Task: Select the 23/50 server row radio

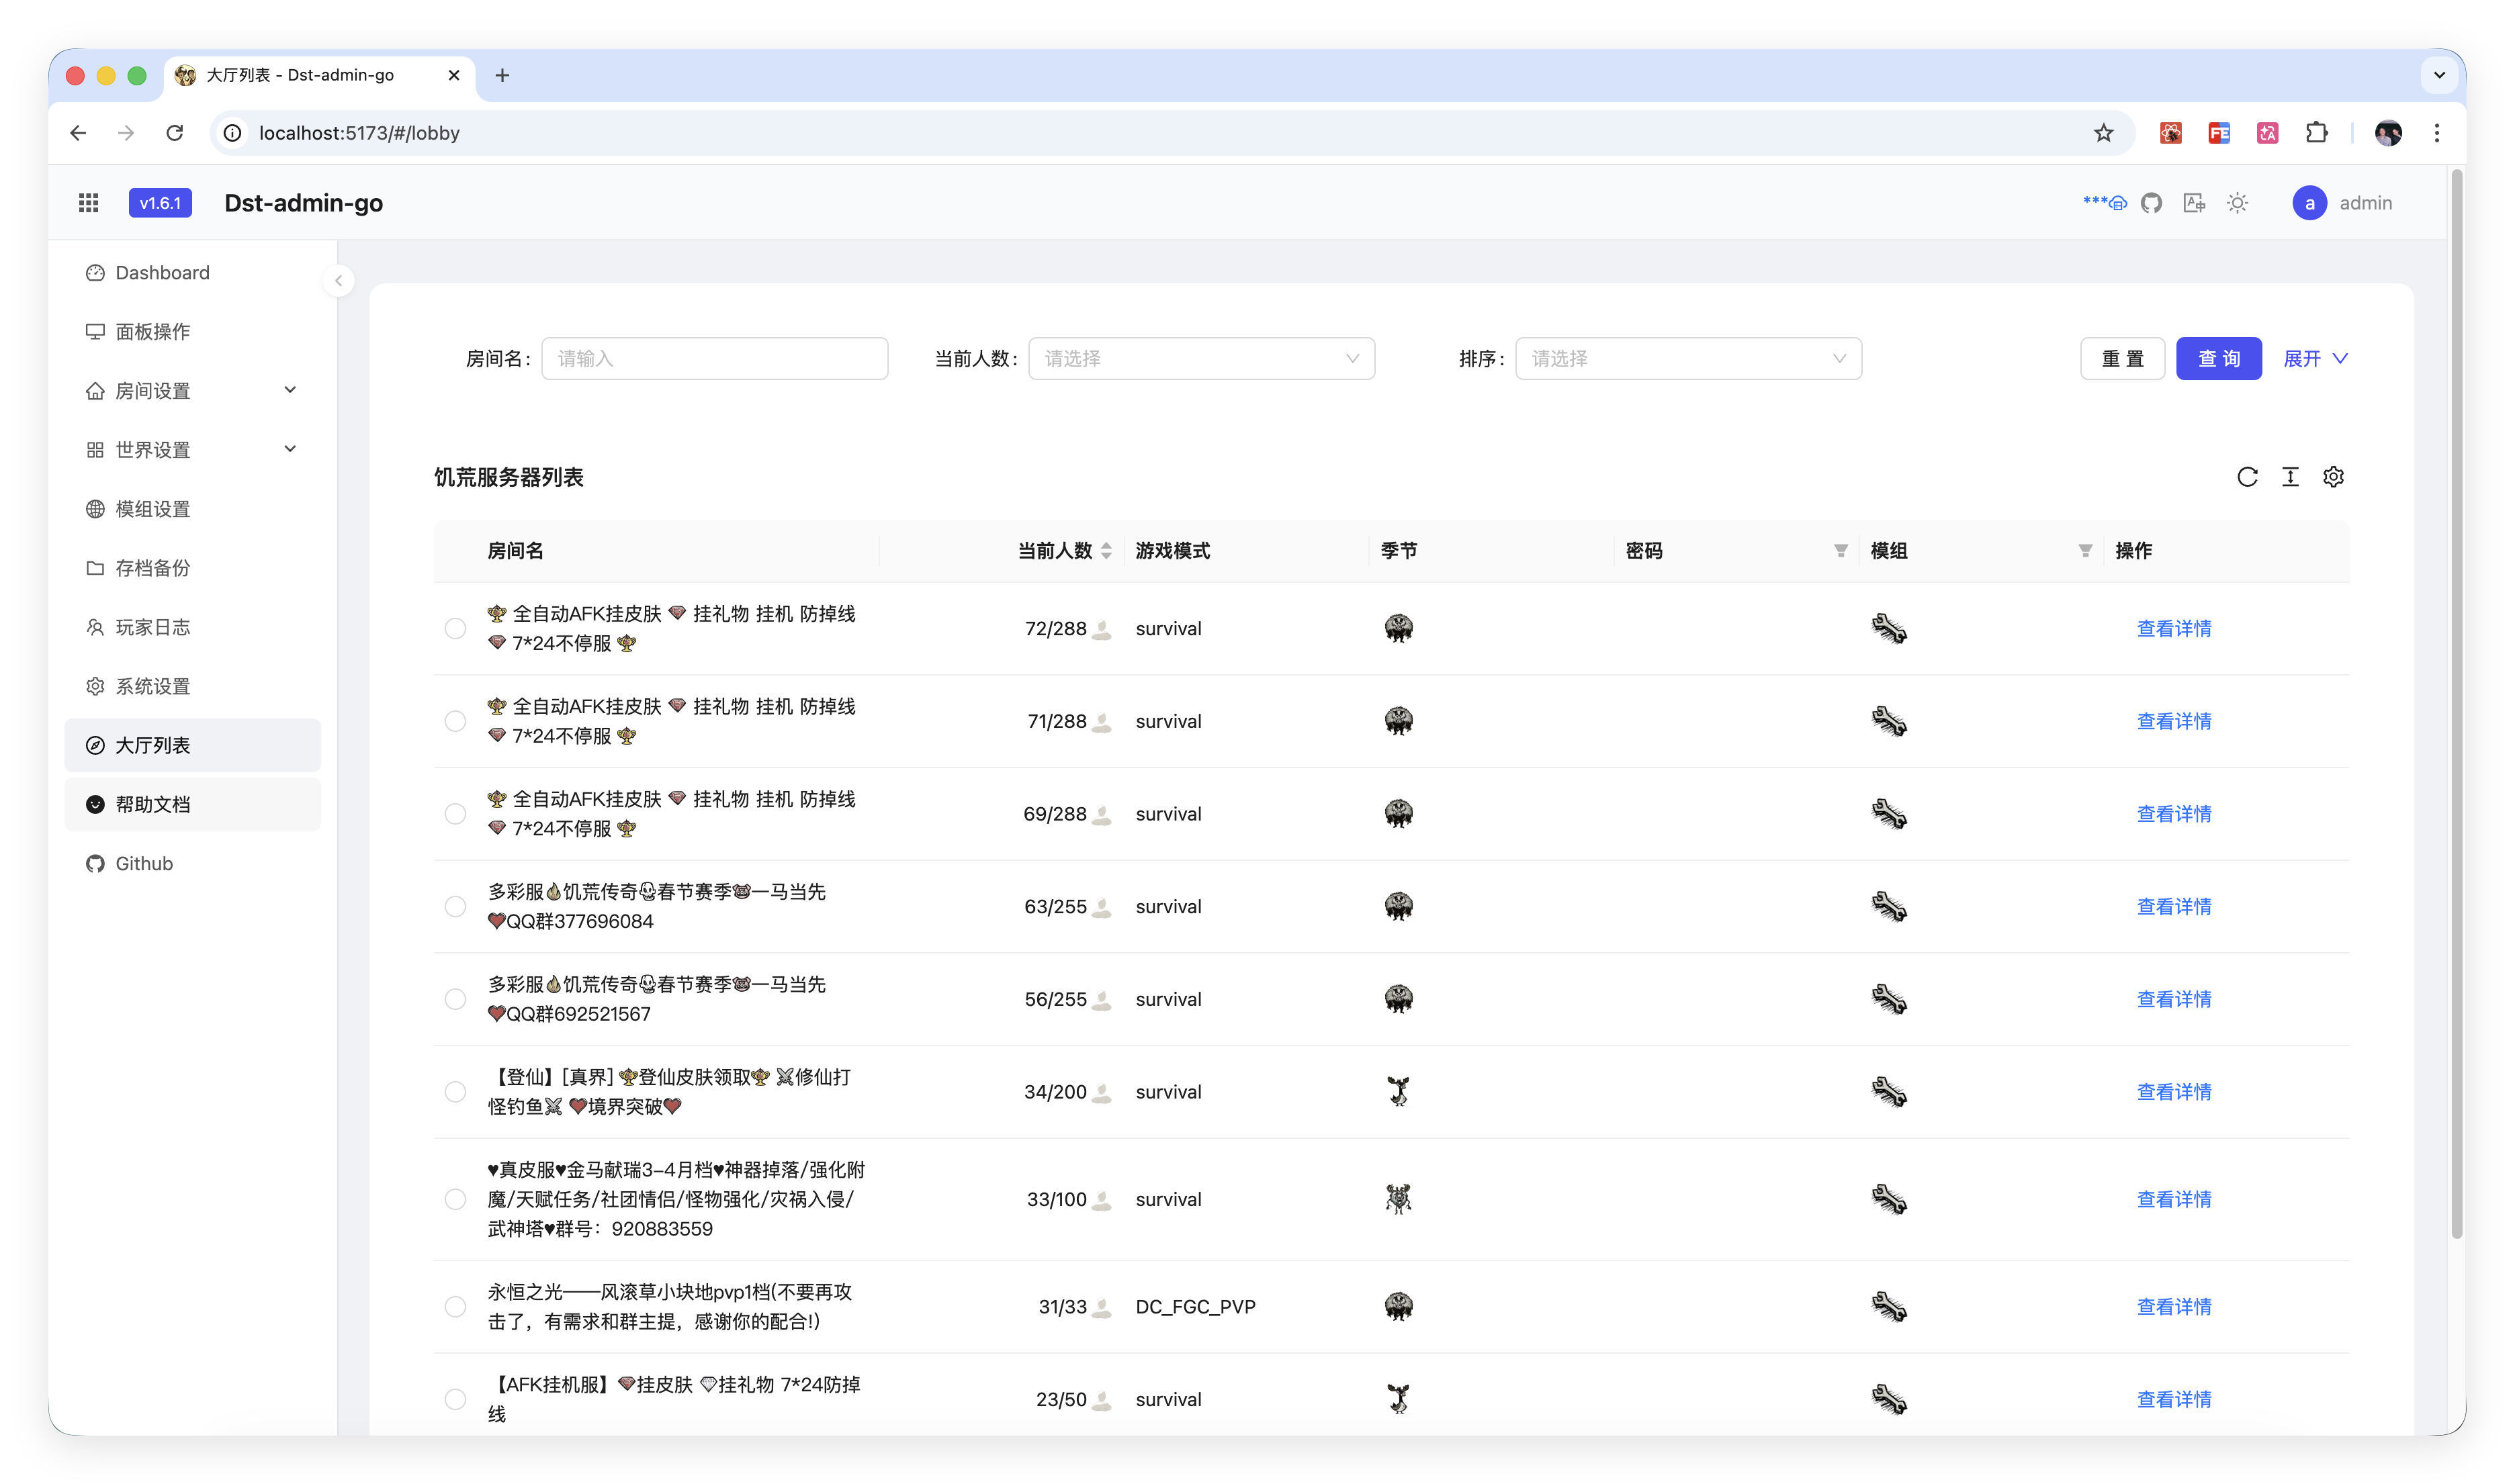Action: click(x=455, y=1399)
